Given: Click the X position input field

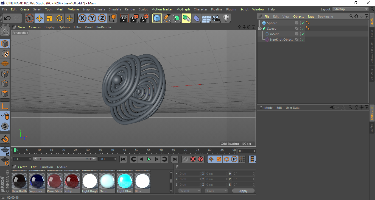Looking at the screenshot, I should pyautogui.click(x=190, y=174).
